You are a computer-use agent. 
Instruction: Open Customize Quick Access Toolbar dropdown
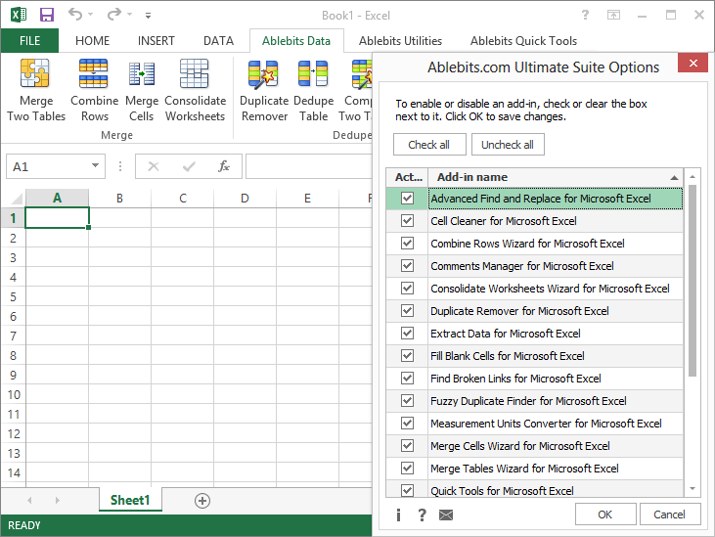point(148,15)
